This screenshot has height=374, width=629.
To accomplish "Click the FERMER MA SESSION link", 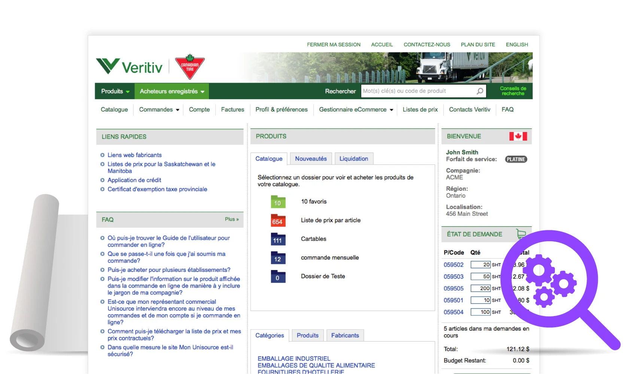I will tap(333, 45).
